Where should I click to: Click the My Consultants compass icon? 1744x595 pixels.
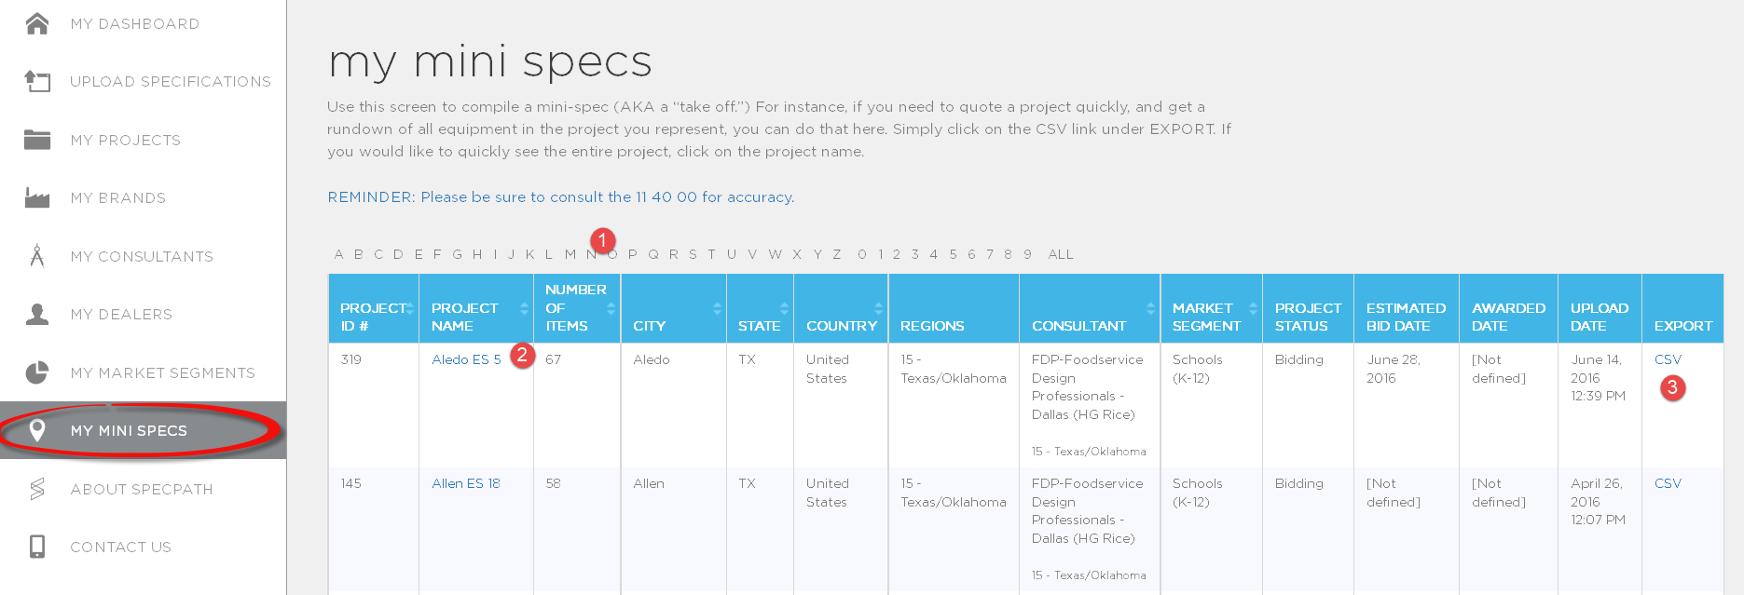(37, 255)
